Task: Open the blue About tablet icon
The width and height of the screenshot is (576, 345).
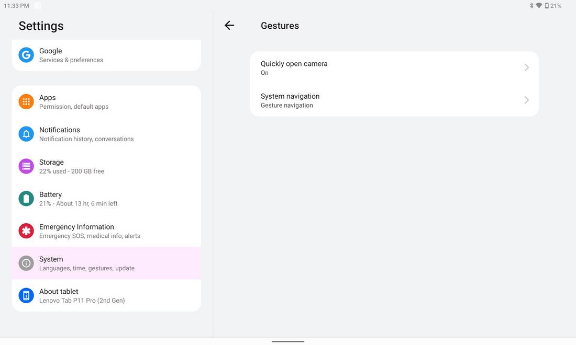Action: click(x=26, y=295)
